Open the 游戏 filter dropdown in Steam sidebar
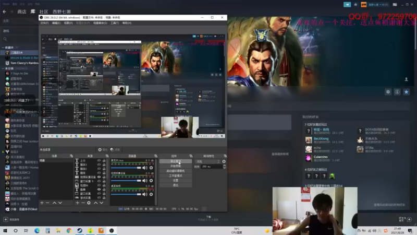 pos(19,31)
